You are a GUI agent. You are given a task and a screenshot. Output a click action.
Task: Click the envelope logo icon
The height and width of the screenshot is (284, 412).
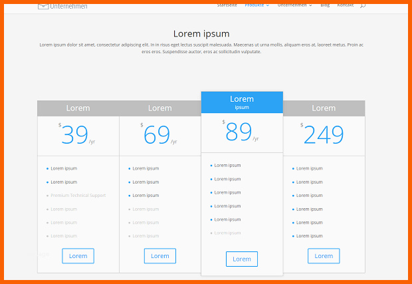pyautogui.click(x=43, y=6)
